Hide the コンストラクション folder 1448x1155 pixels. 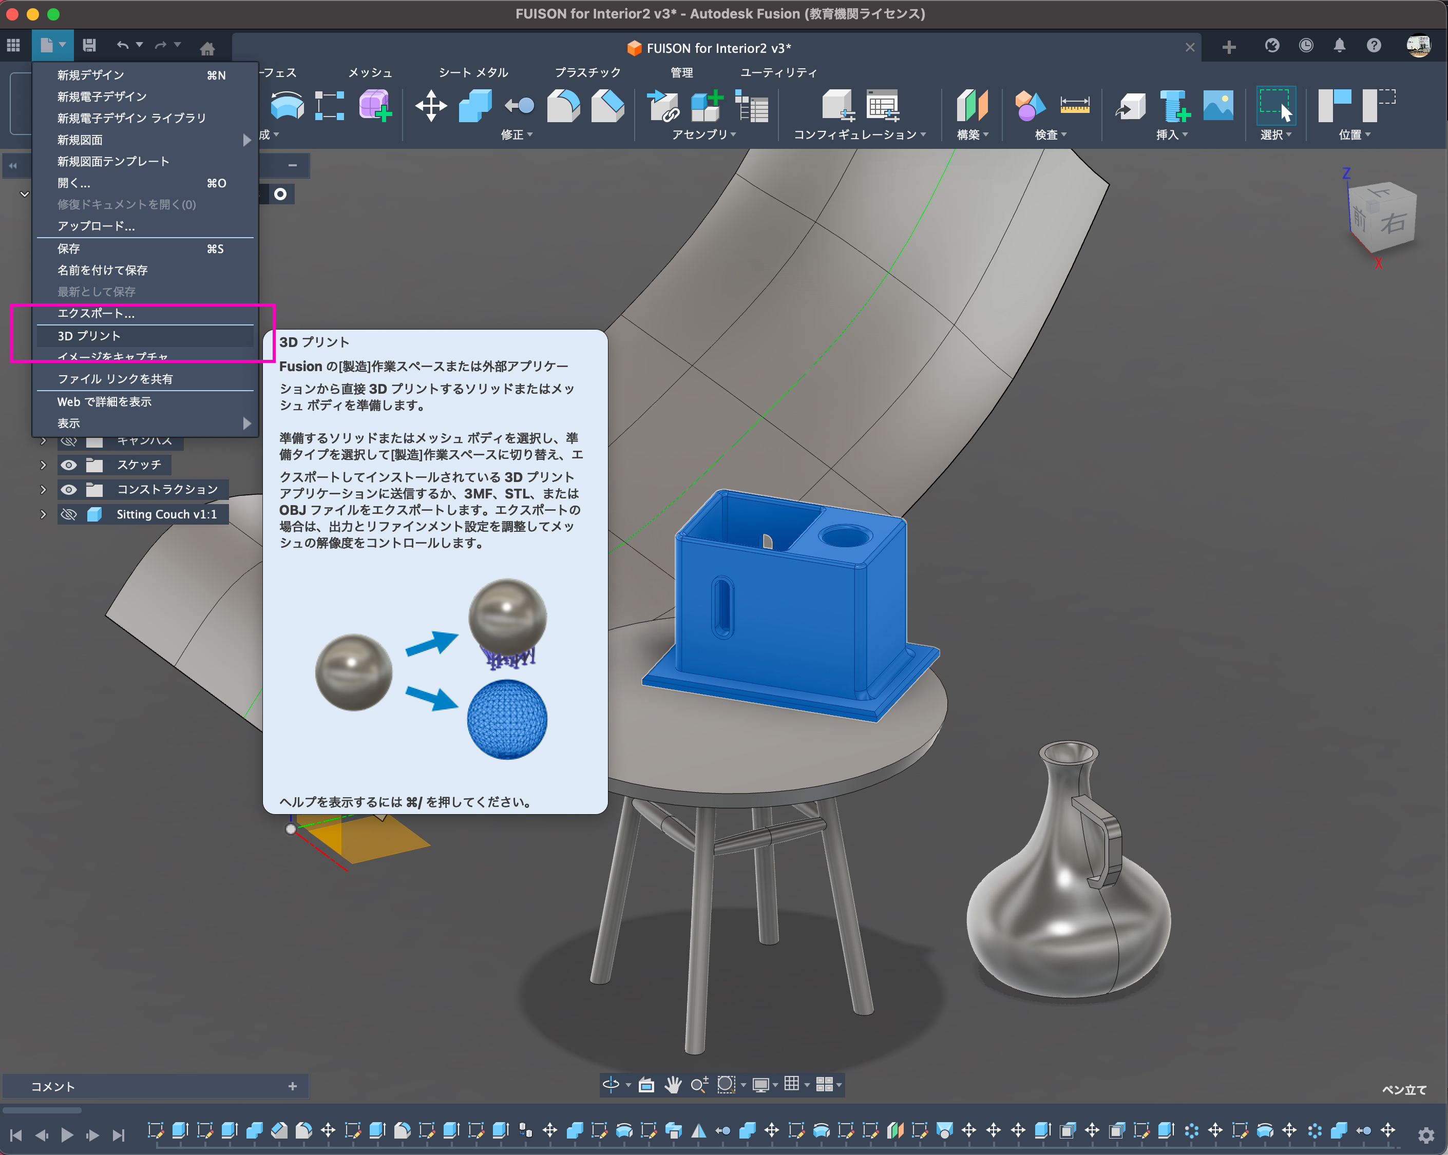coord(68,490)
